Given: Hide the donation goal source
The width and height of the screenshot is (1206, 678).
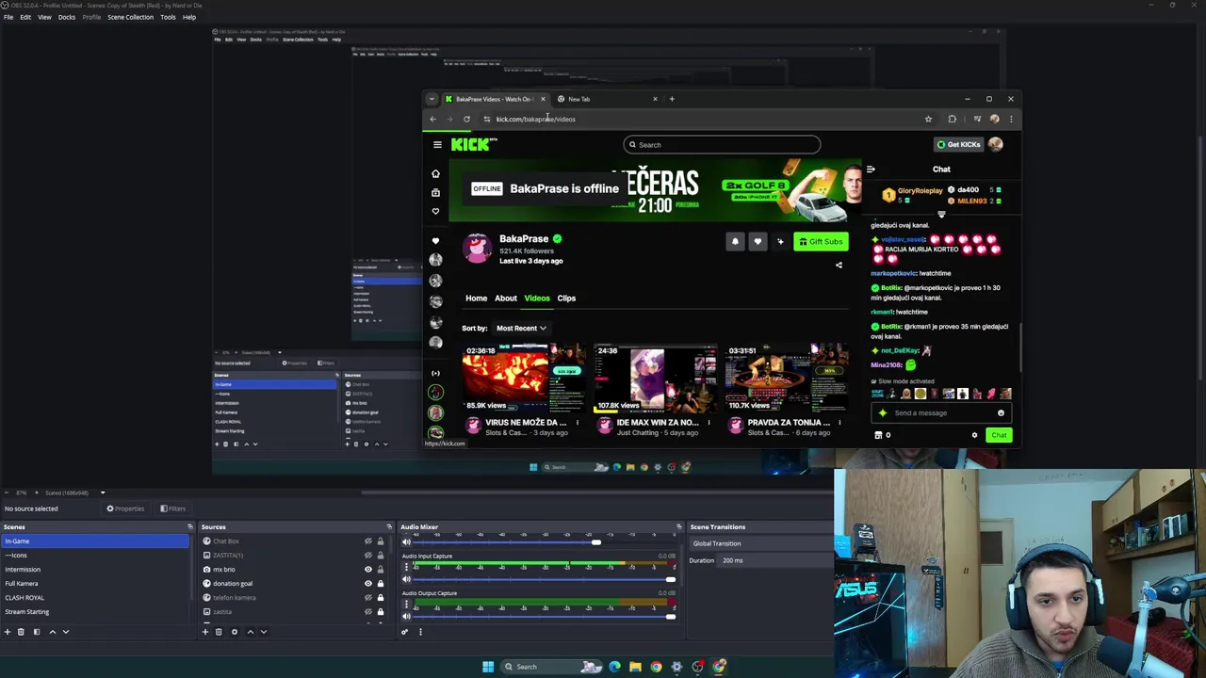Looking at the screenshot, I should (x=368, y=584).
